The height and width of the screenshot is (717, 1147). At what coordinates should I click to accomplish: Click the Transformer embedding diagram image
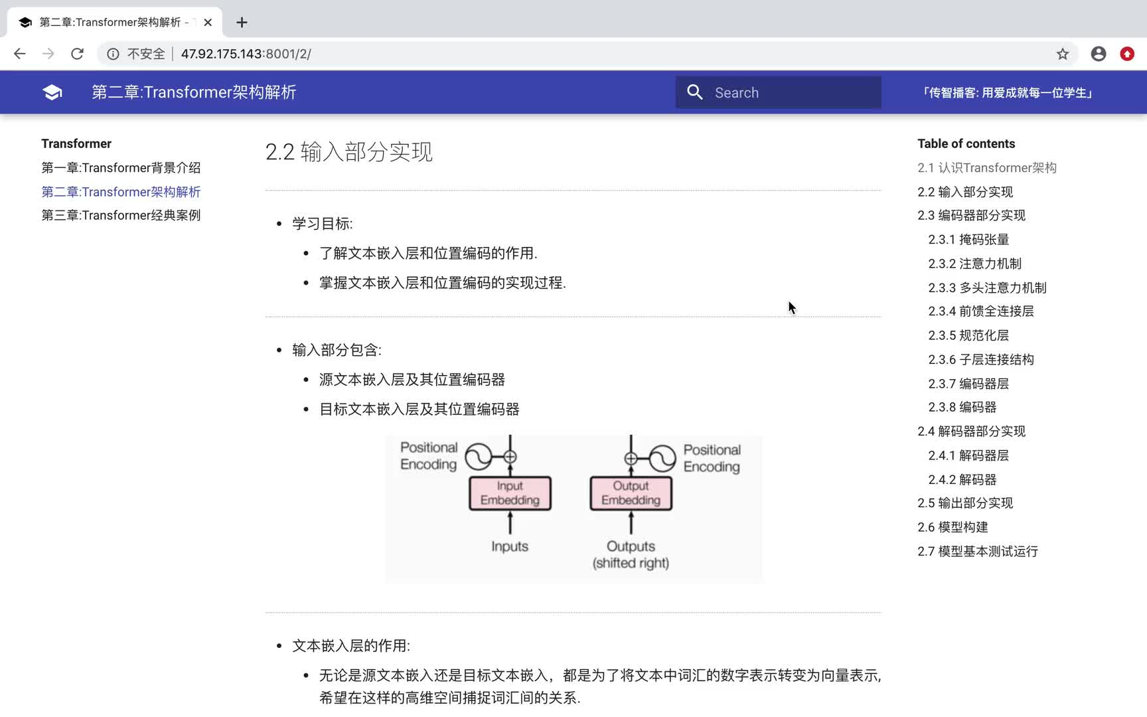574,509
